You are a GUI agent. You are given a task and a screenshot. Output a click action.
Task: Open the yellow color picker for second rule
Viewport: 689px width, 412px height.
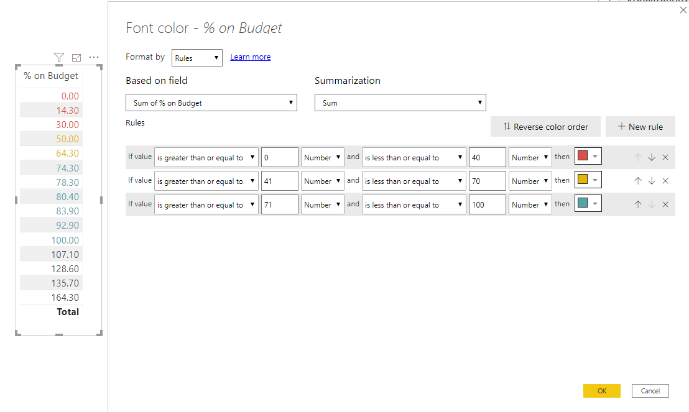(x=588, y=180)
